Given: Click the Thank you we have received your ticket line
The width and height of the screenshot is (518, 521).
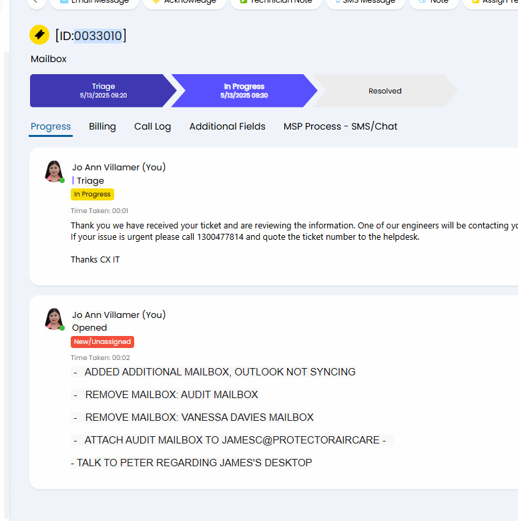Looking at the screenshot, I should 294,226.
